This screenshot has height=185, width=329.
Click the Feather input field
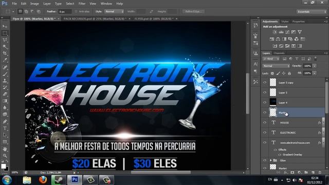click(65, 12)
